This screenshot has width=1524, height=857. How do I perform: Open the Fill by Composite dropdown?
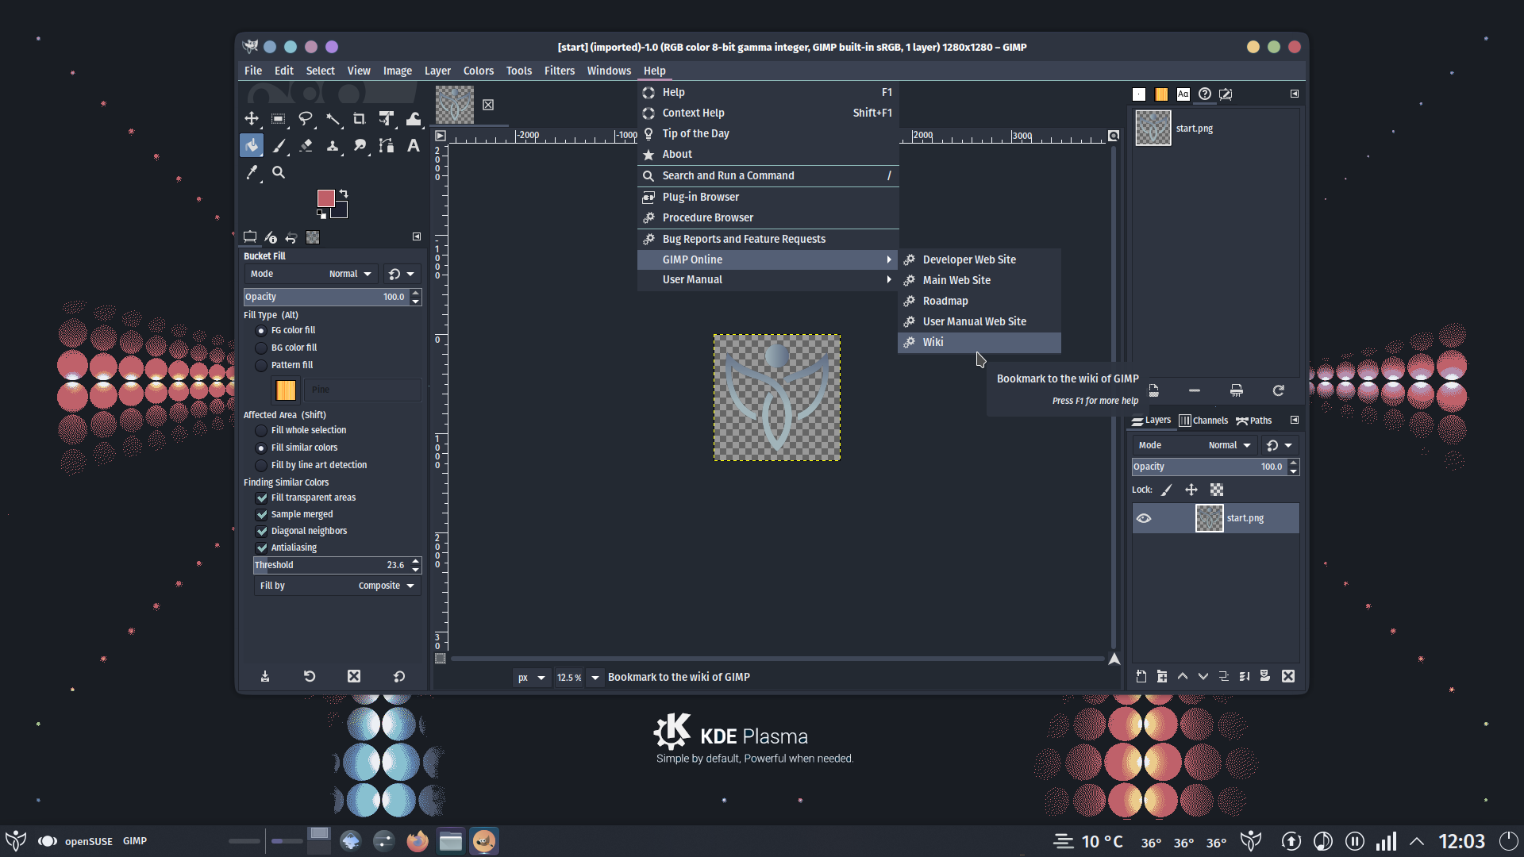click(x=337, y=586)
